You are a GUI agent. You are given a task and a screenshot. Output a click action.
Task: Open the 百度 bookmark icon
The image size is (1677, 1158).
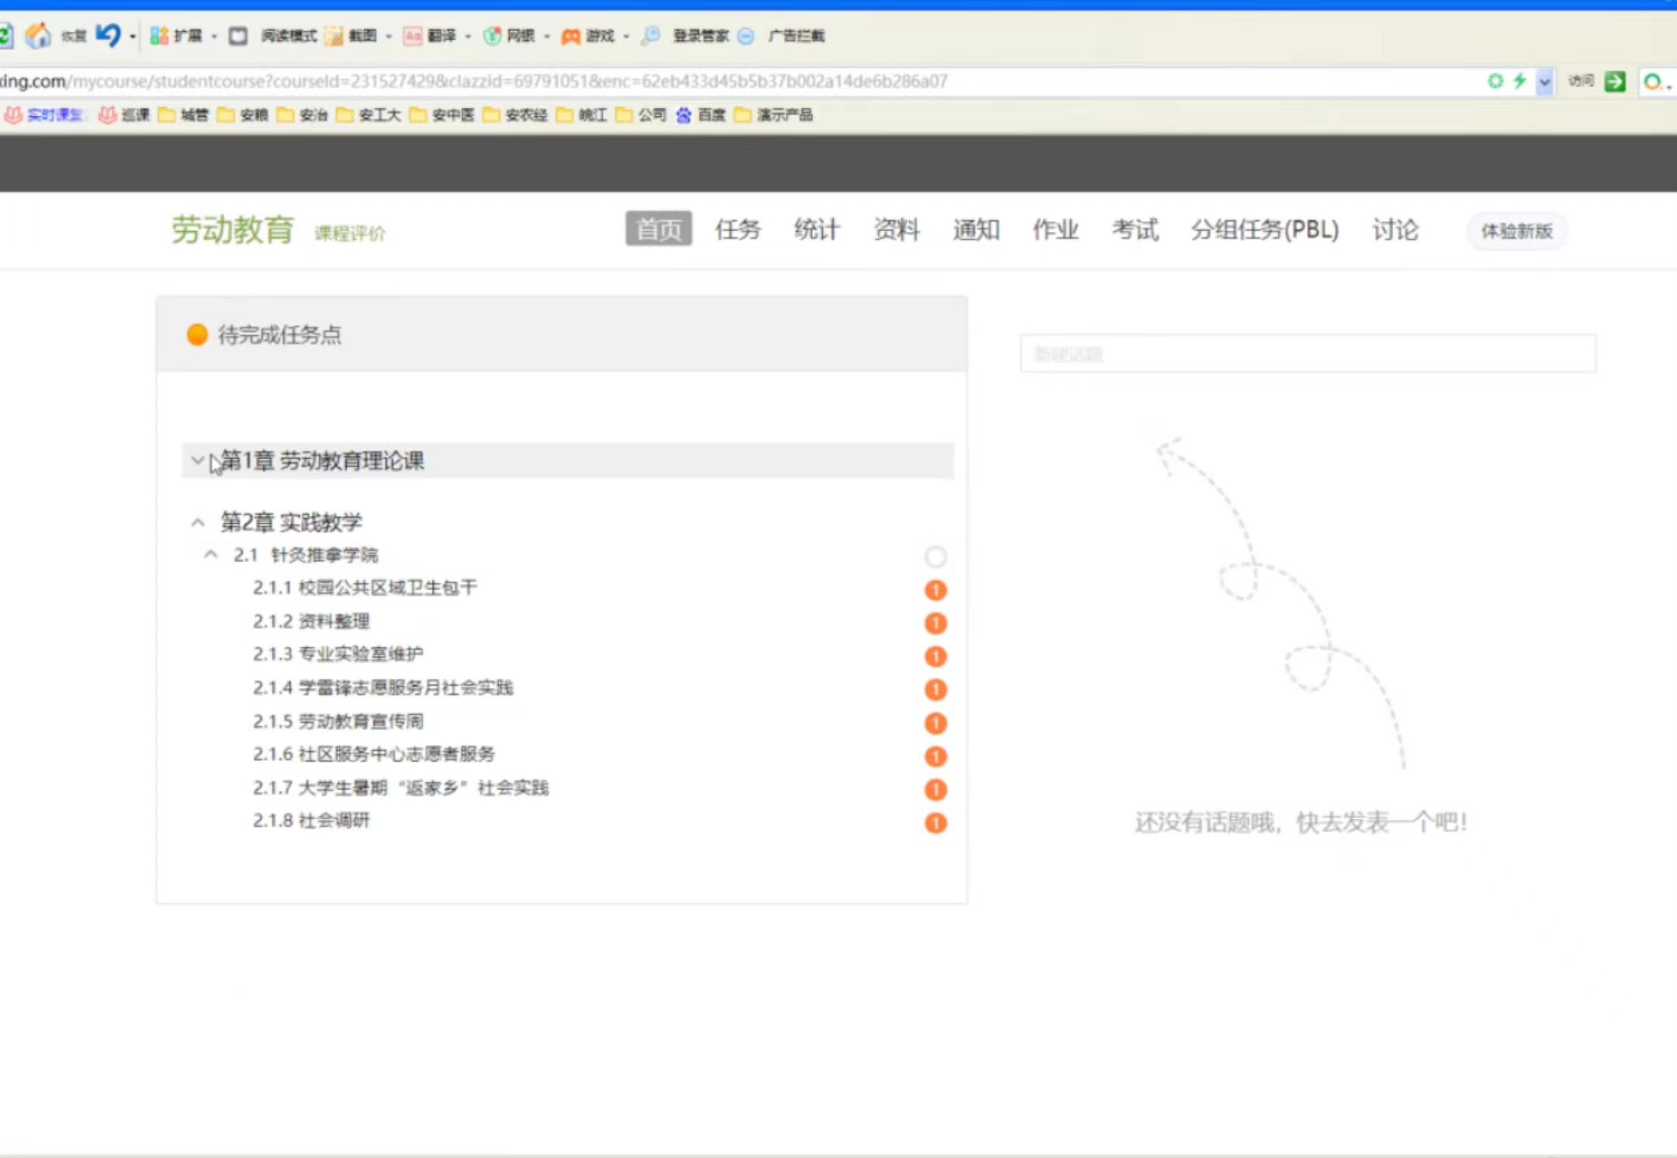(x=683, y=115)
